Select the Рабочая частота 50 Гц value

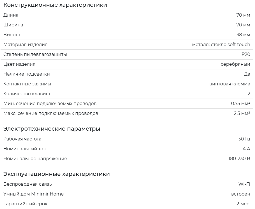244,139
